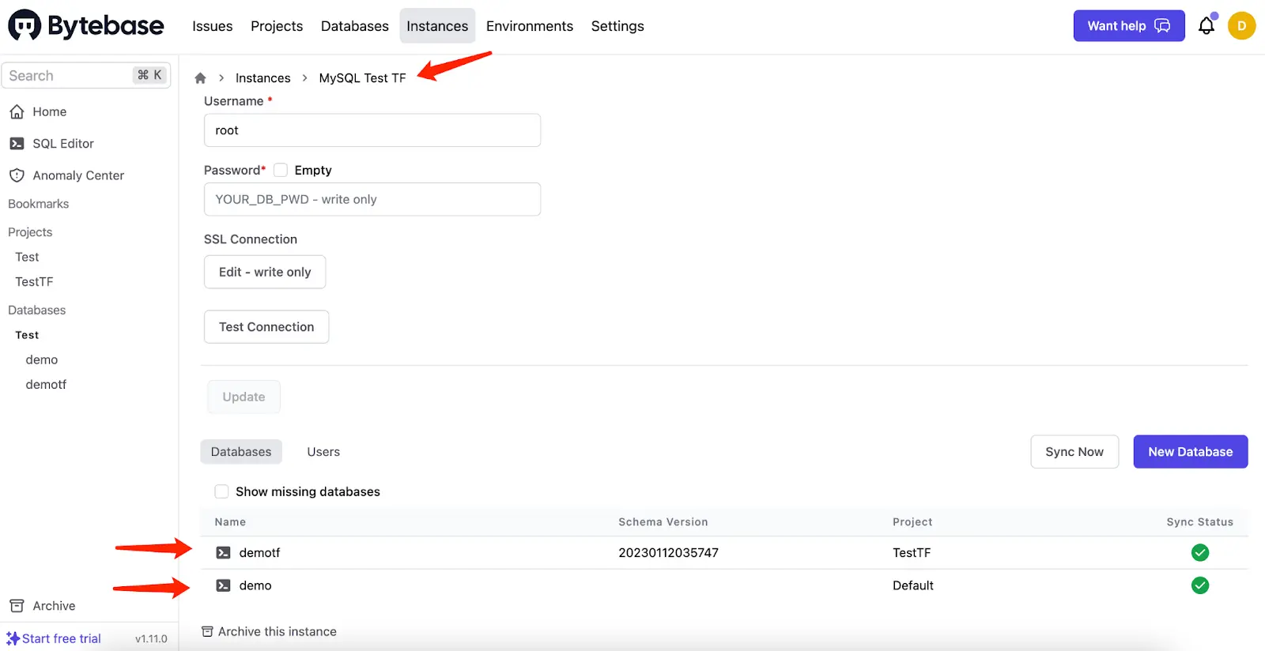Click the Anomaly Center shield icon

click(x=17, y=175)
